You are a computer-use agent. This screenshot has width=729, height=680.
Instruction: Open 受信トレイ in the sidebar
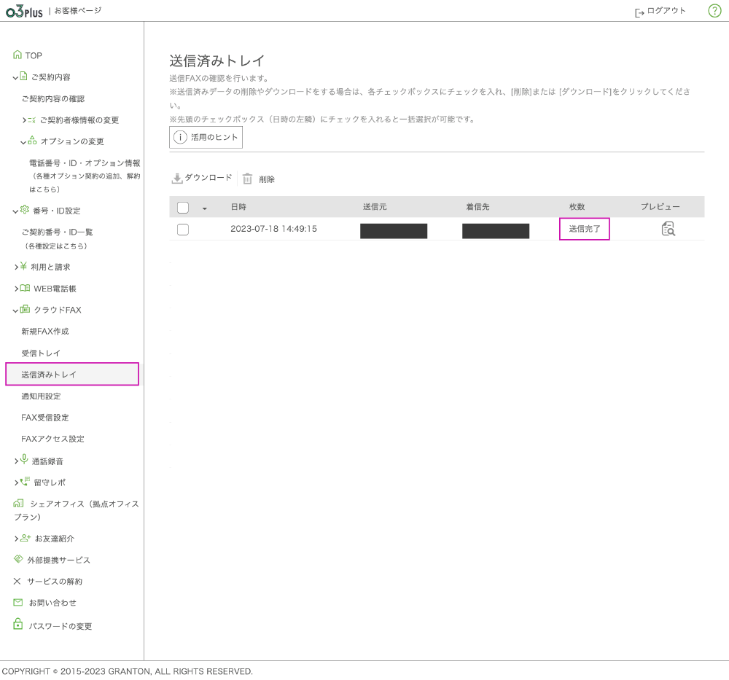coord(41,353)
